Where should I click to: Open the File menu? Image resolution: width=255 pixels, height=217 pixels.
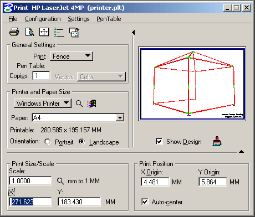(x=13, y=19)
